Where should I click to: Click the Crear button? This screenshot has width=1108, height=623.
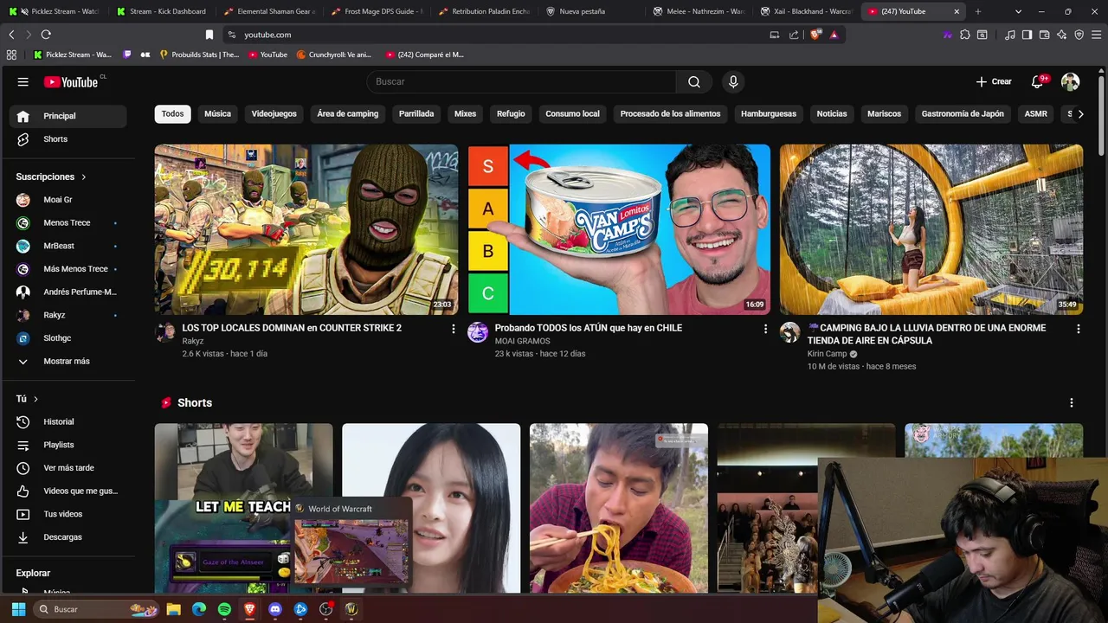[x=994, y=81]
